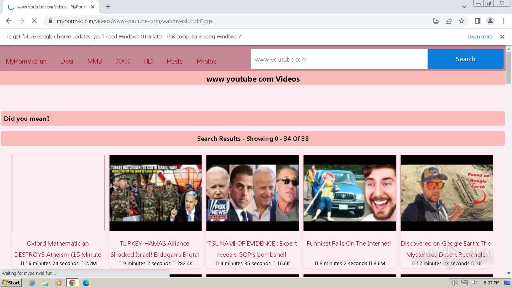Bookmark this page with star icon
This screenshot has height=288, width=512.
[x=462, y=21]
